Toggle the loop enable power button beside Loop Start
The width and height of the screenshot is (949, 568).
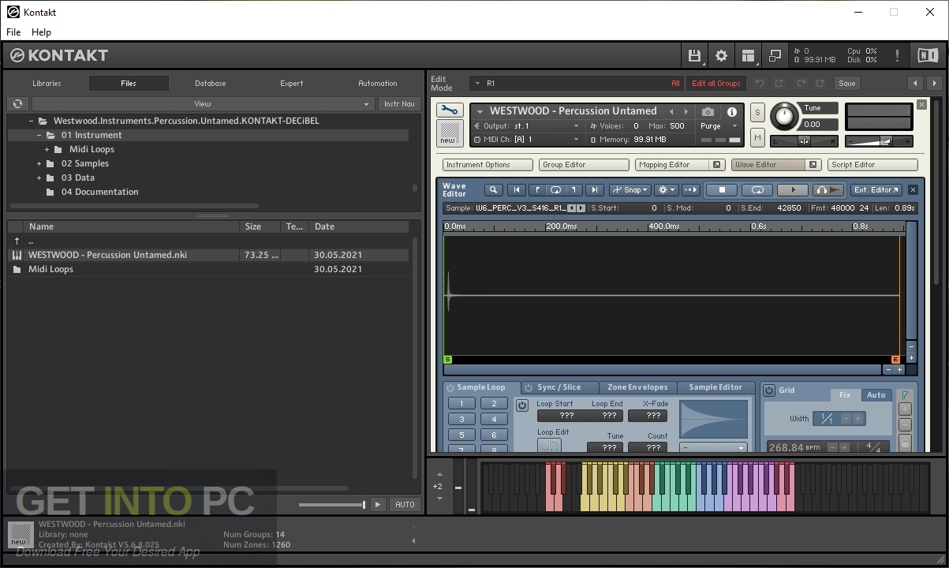pyautogui.click(x=522, y=405)
